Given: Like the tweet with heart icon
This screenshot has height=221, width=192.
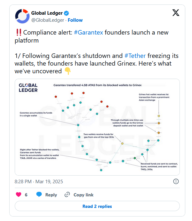Looking at the screenshot, I should click(x=19, y=194).
